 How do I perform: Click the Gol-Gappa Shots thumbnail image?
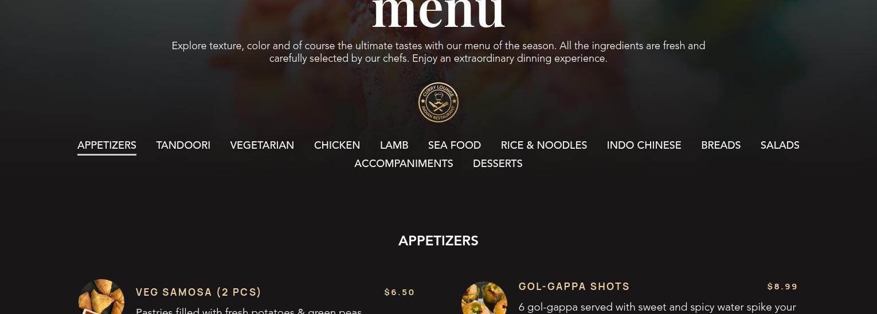point(484,297)
